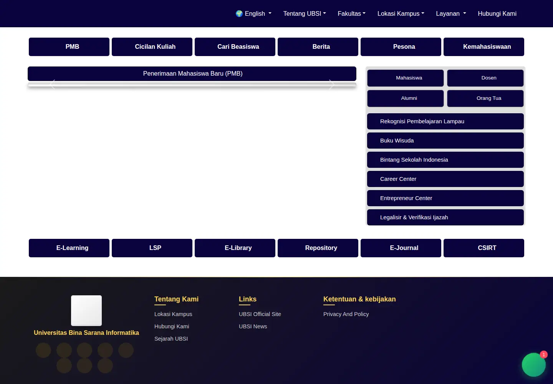Go to Repository
Viewport: 553px width, 384px height.
pyautogui.click(x=318, y=248)
